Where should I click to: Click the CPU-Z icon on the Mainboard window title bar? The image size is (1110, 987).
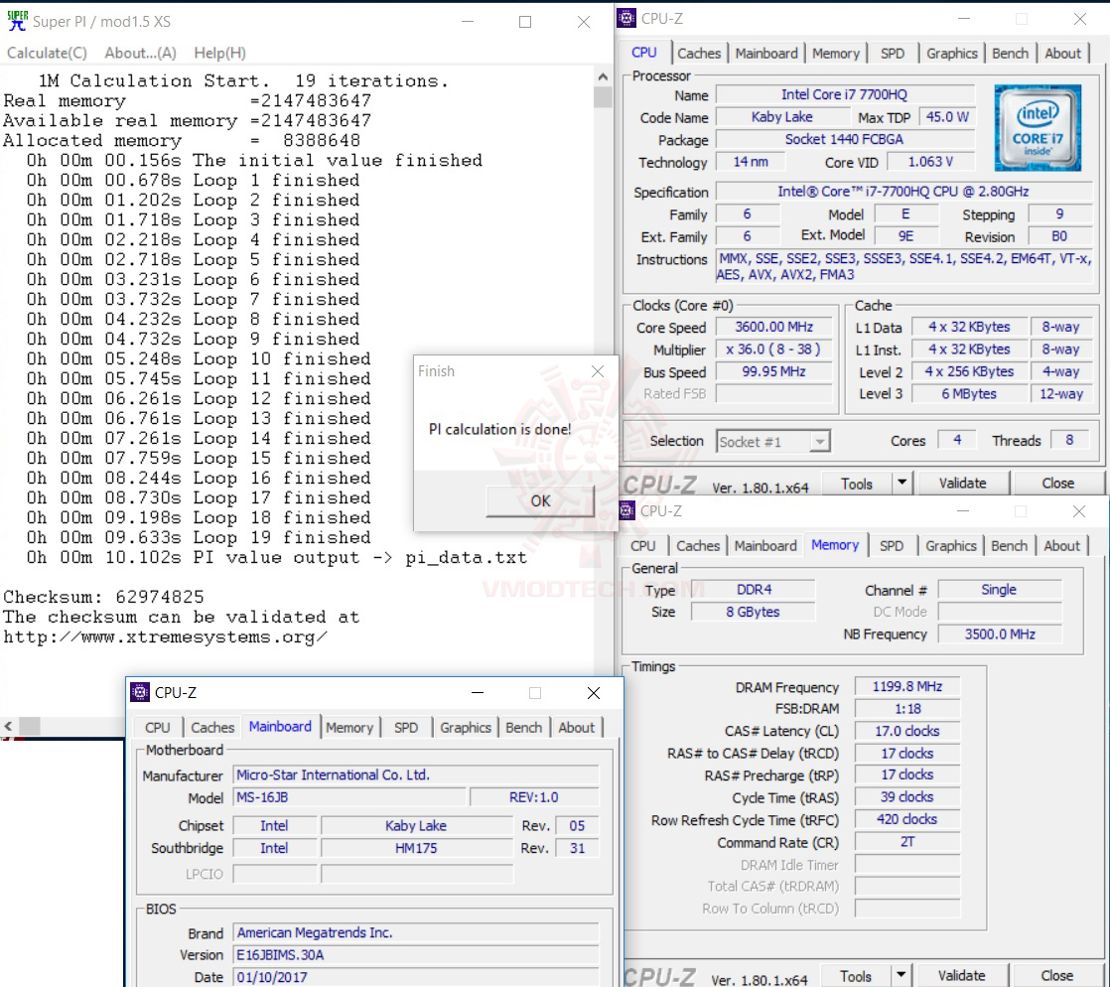[139, 693]
